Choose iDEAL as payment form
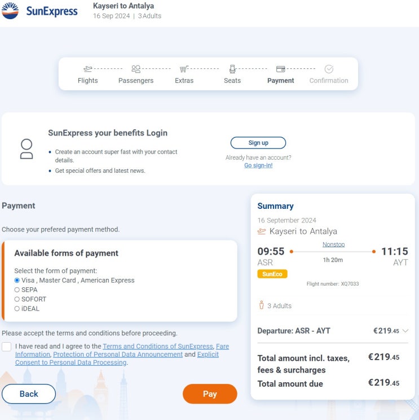Image resolution: width=419 pixels, height=420 pixels. 17,309
